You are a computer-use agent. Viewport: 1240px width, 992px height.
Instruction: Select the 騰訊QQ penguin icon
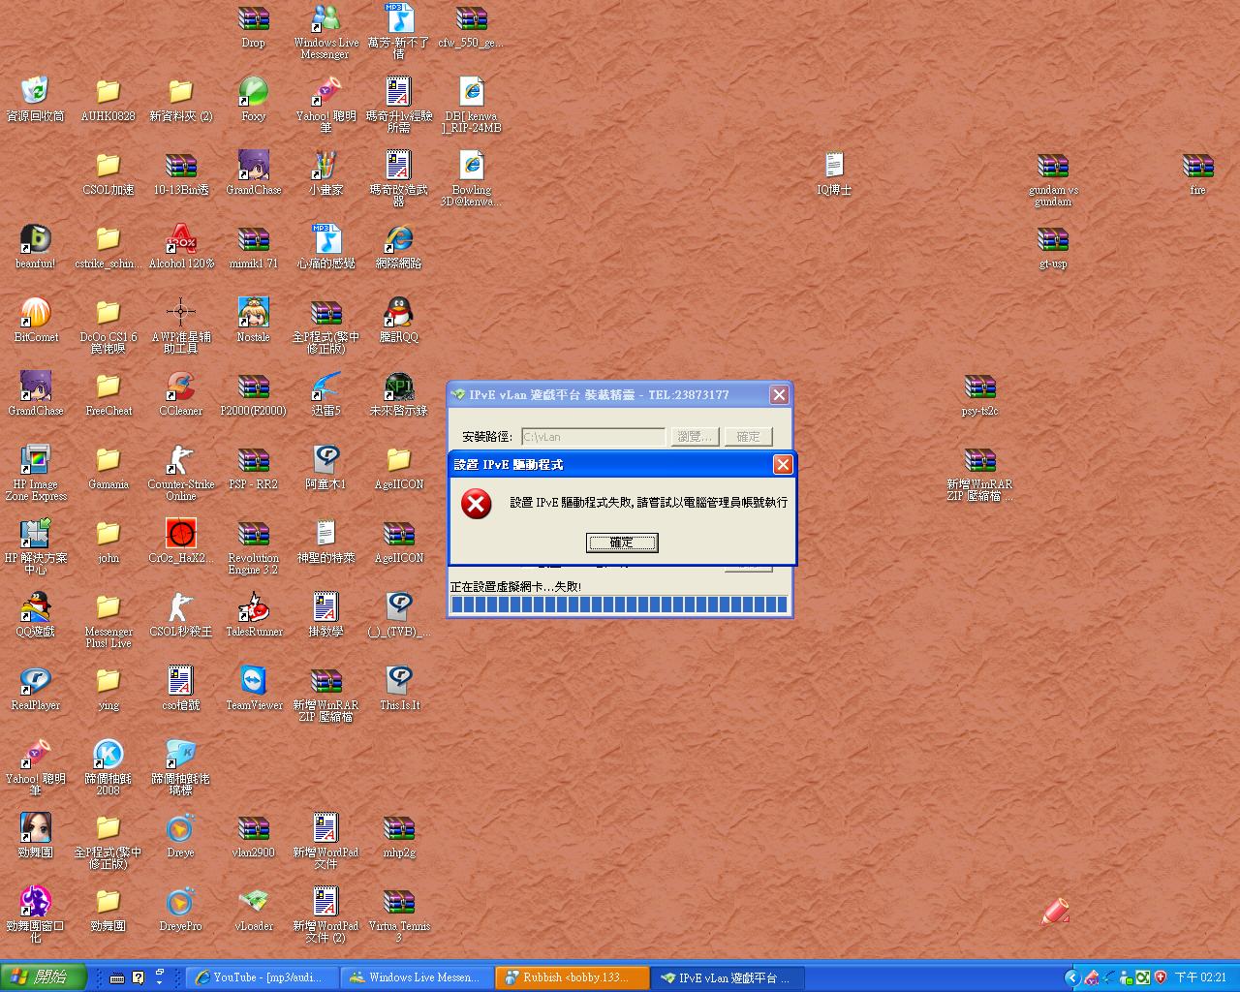pyautogui.click(x=398, y=313)
